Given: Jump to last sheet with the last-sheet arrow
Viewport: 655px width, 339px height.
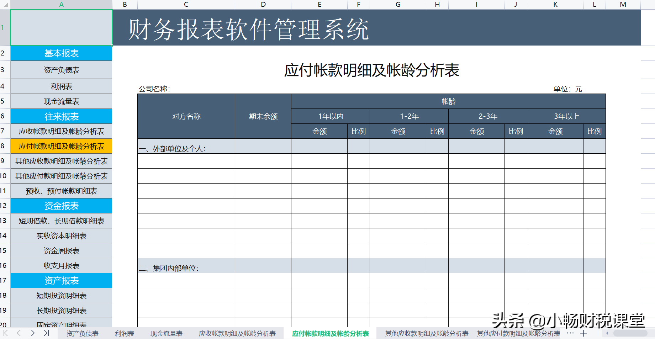Looking at the screenshot, I should 46,333.
